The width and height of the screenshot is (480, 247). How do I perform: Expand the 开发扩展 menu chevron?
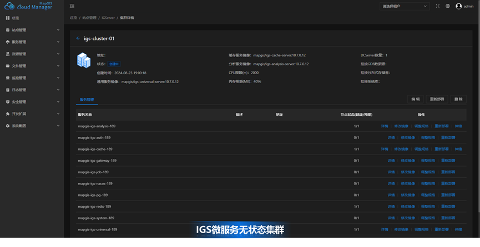pos(58,114)
